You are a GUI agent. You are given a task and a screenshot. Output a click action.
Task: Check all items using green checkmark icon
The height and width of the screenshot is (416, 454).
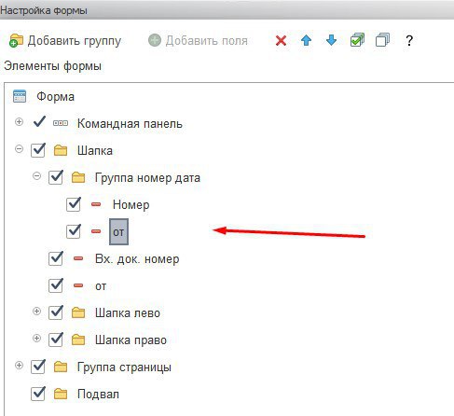point(357,40)
